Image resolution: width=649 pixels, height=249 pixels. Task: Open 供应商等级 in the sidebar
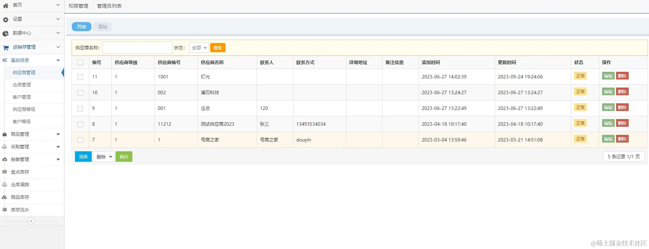[x=24, y=109]
